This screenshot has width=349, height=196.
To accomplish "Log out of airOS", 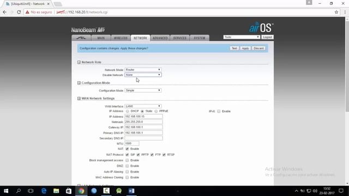I will (x=267, y=37).
